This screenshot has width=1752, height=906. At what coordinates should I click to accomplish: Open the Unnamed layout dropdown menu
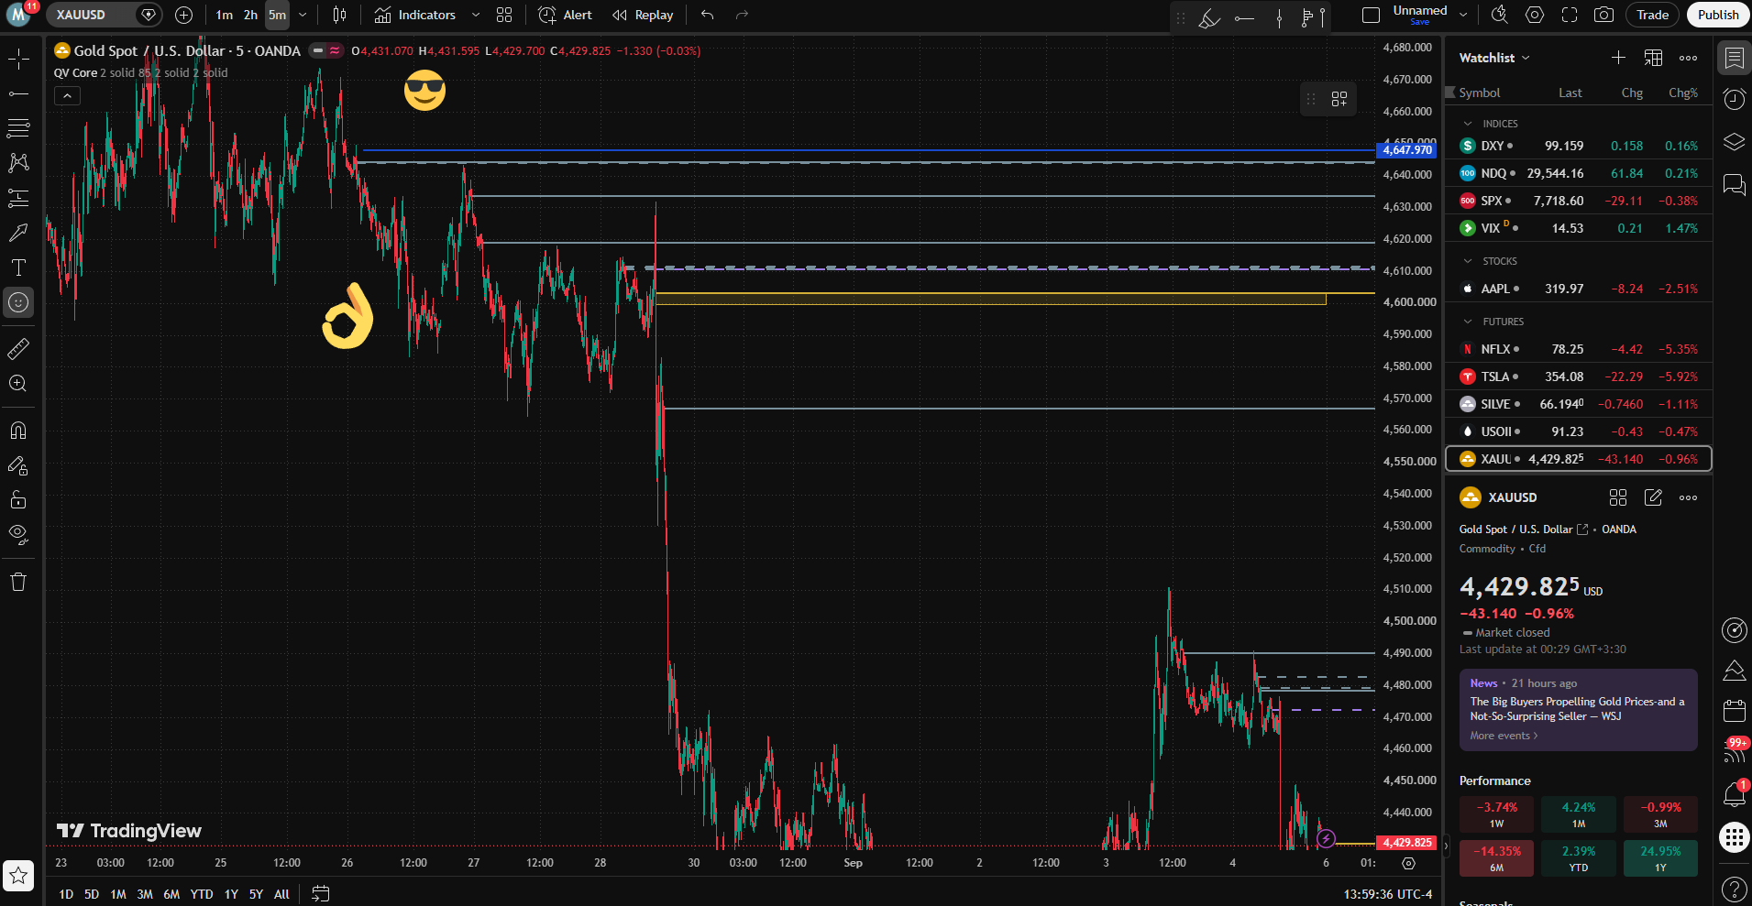(1463, 15)
